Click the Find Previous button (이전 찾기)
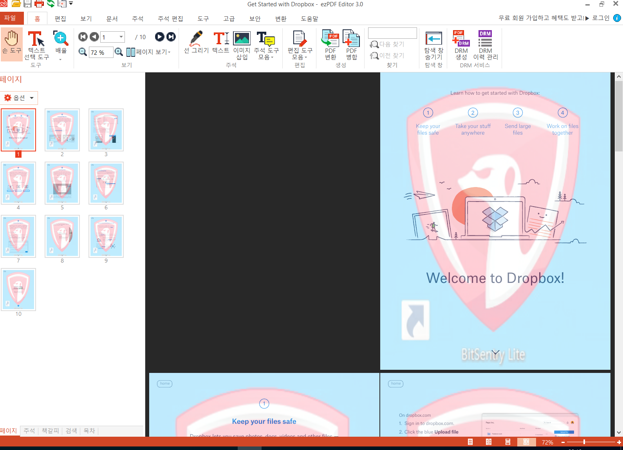 387,56
